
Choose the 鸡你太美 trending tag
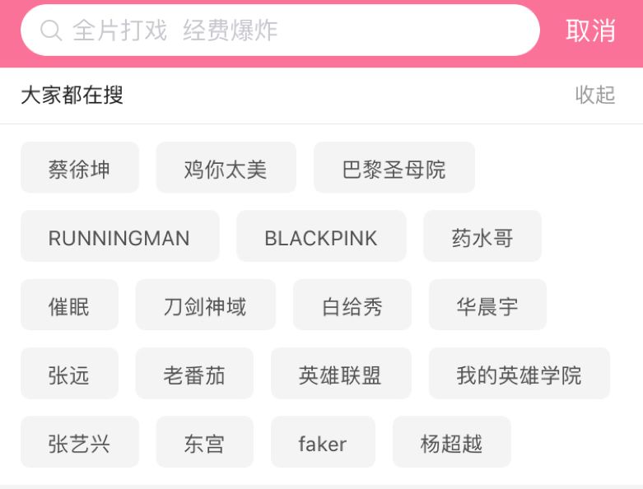click(x=226, y=170)
